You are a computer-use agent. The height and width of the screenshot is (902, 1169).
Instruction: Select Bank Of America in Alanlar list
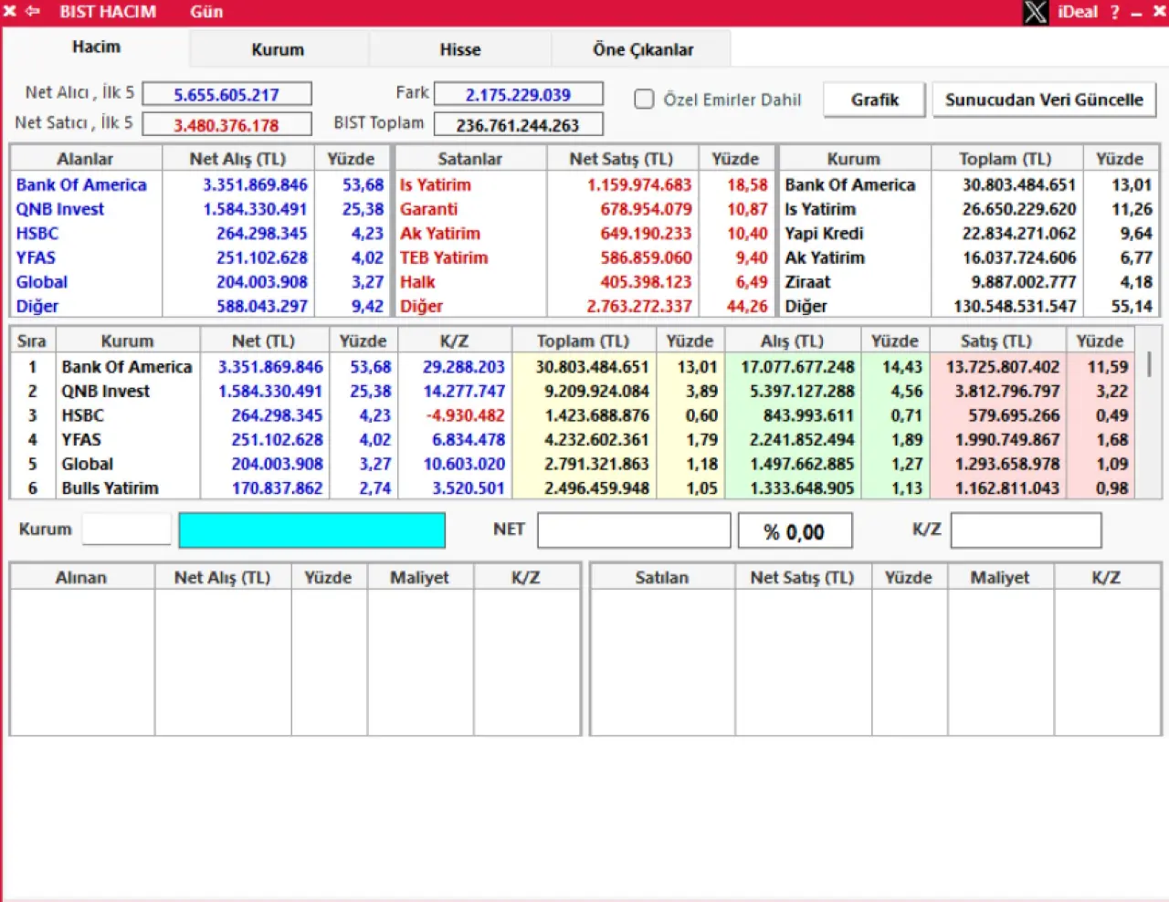click(81, 184)
